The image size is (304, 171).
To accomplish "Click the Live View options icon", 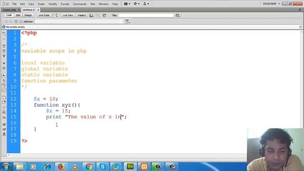I will click(x=98, y=15).
